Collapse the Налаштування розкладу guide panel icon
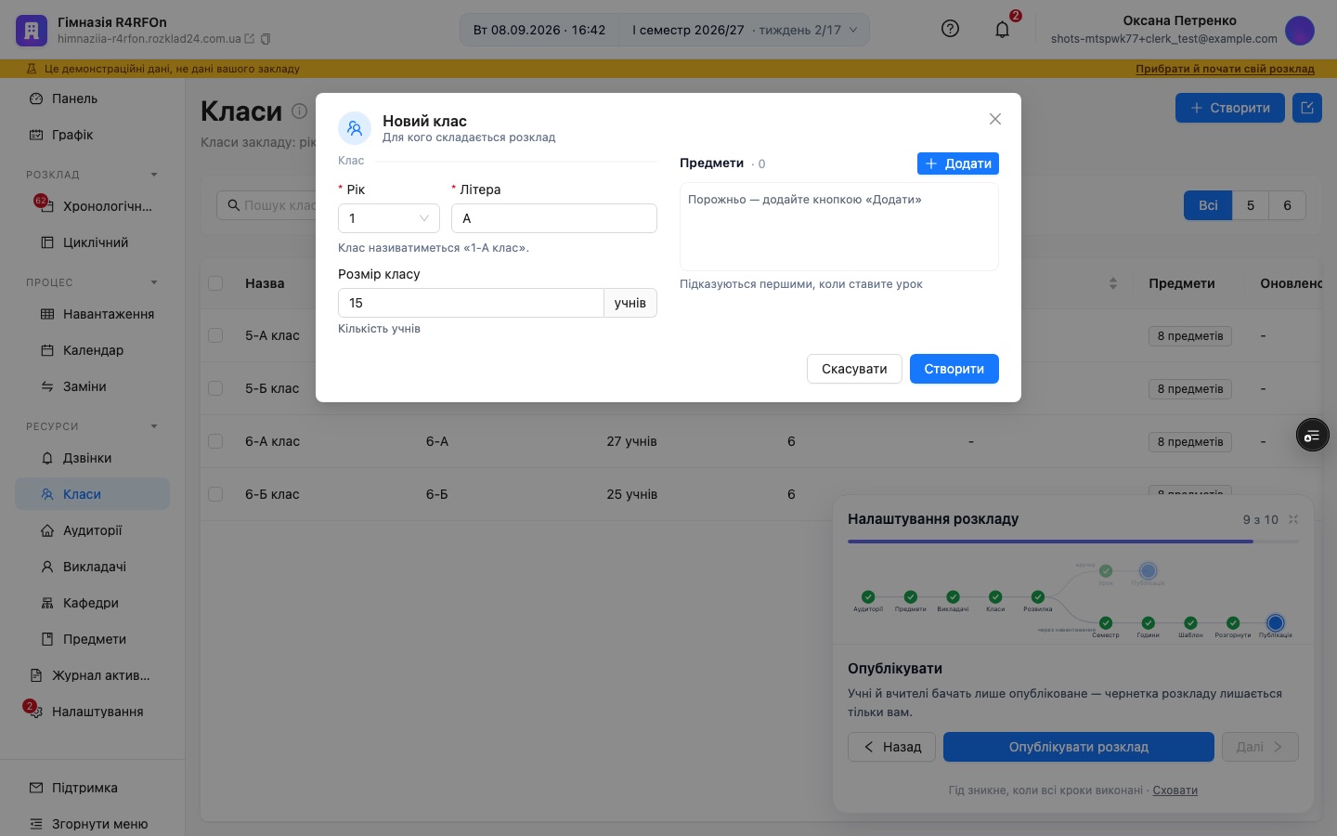The width and height of the screenshot is (1337, 836). (x=1293, y=519)
